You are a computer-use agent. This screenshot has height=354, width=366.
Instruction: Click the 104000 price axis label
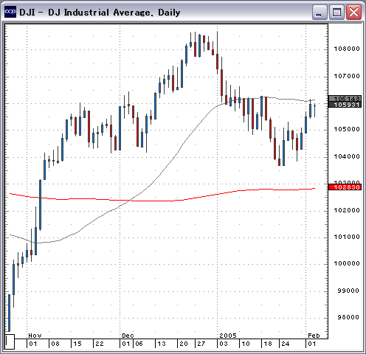click(x=347, y=156)
